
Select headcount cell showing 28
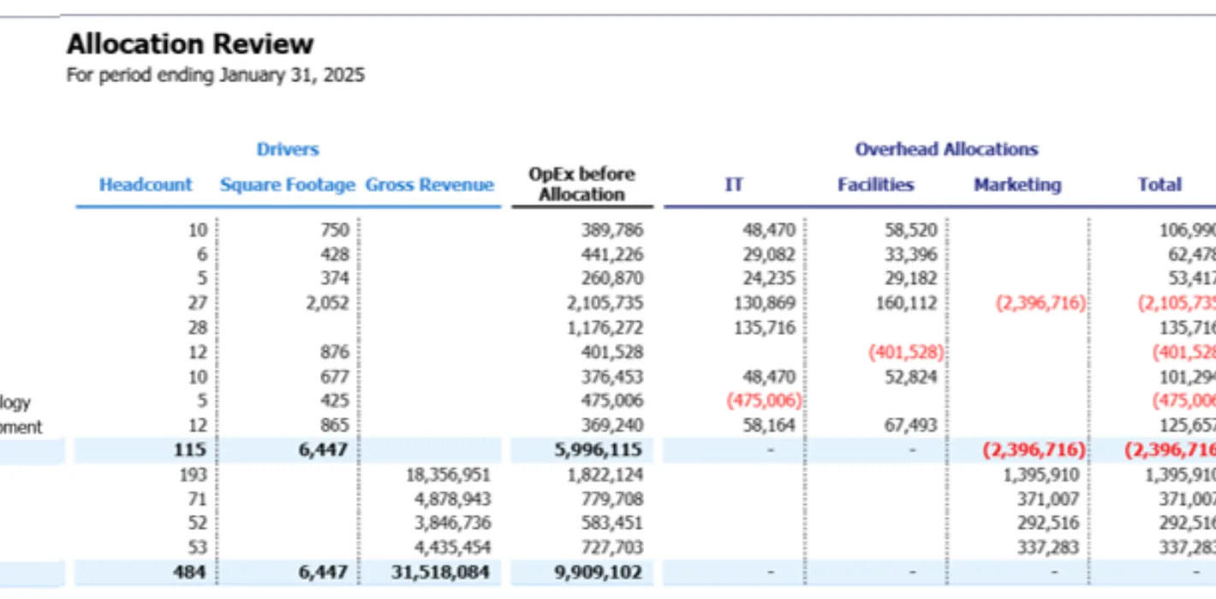197,328
